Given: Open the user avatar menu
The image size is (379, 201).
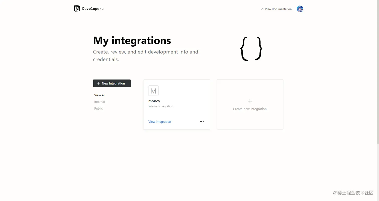Looking at the screenshot, I should pos(300,9).
